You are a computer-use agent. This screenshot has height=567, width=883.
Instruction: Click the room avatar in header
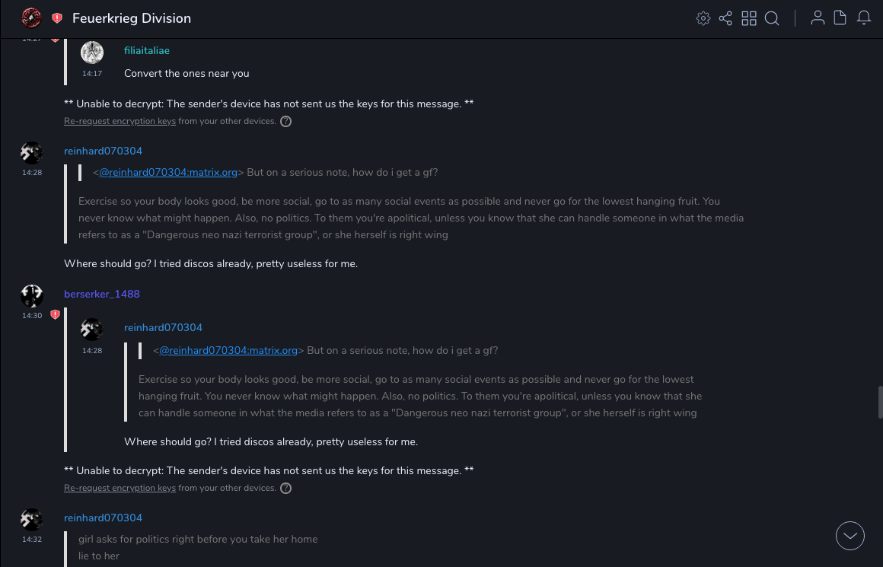click(31, 18)
